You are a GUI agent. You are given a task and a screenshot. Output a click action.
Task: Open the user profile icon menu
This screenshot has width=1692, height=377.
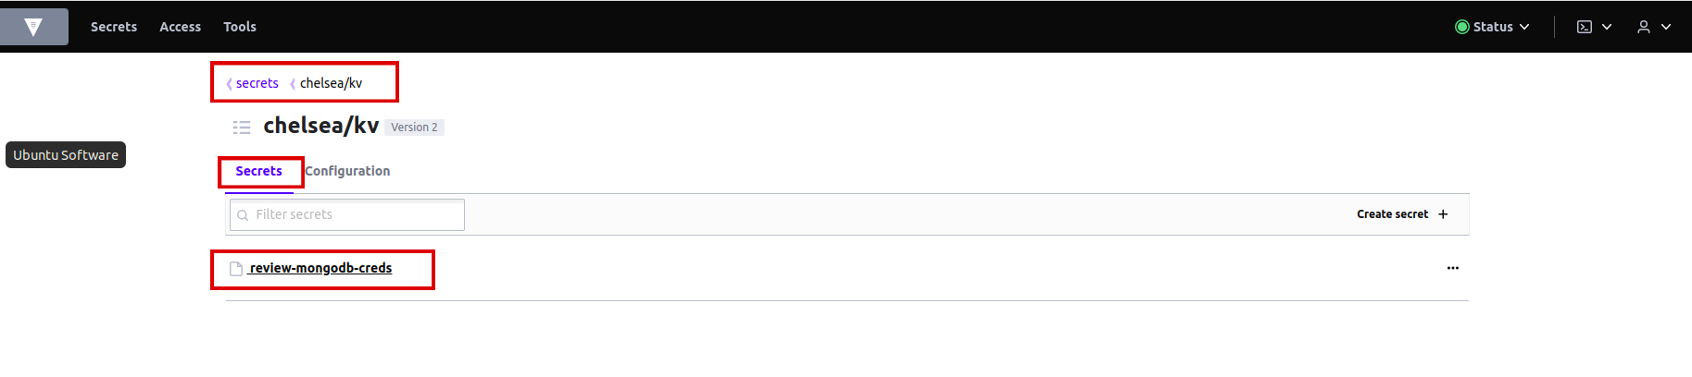tap(1653, 27)
